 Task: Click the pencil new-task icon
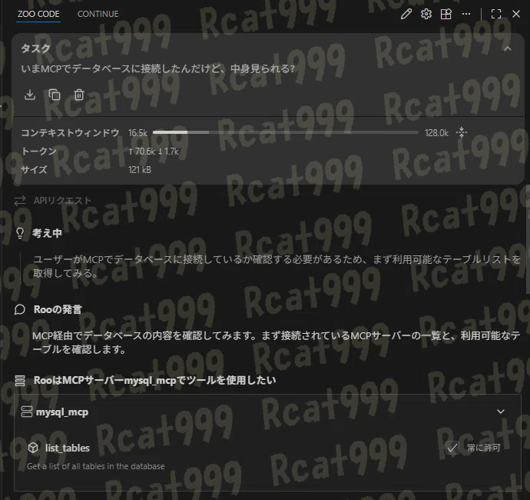[406, 14]
